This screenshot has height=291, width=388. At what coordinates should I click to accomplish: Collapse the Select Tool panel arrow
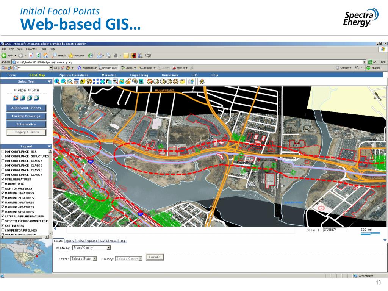pos(49,81)
